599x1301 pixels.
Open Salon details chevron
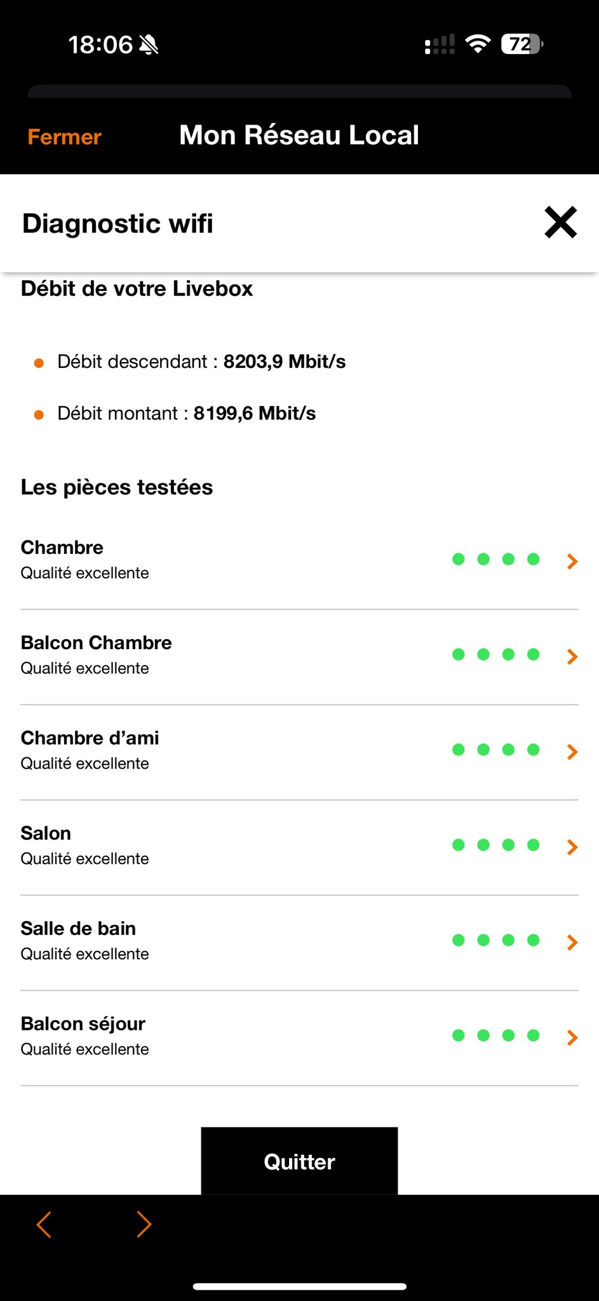(572, 847)
